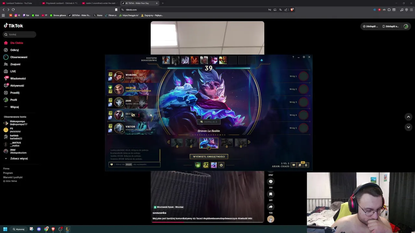Click Wyświetl Umiejętności button
The width and height of the screenshot is (415, 233).
209,157
